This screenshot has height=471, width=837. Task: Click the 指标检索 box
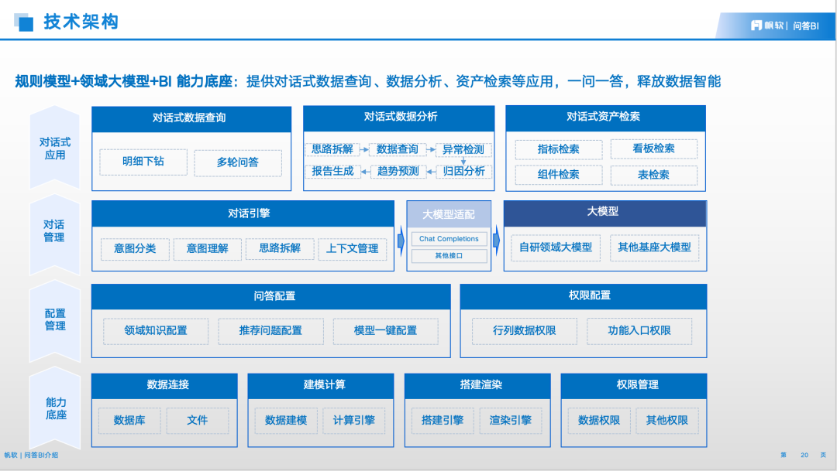tap(558, 150)
